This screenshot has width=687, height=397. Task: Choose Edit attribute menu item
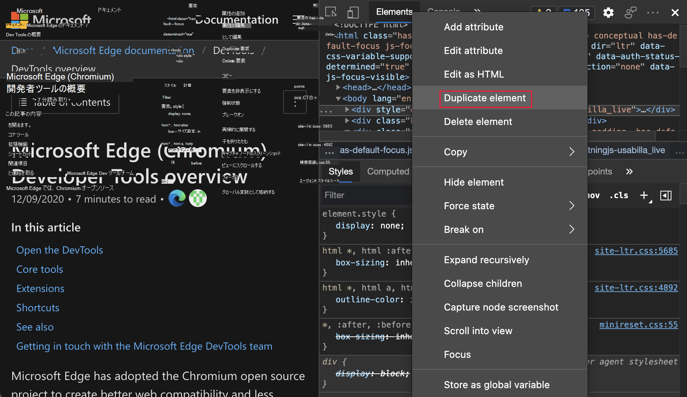point(500,51)
